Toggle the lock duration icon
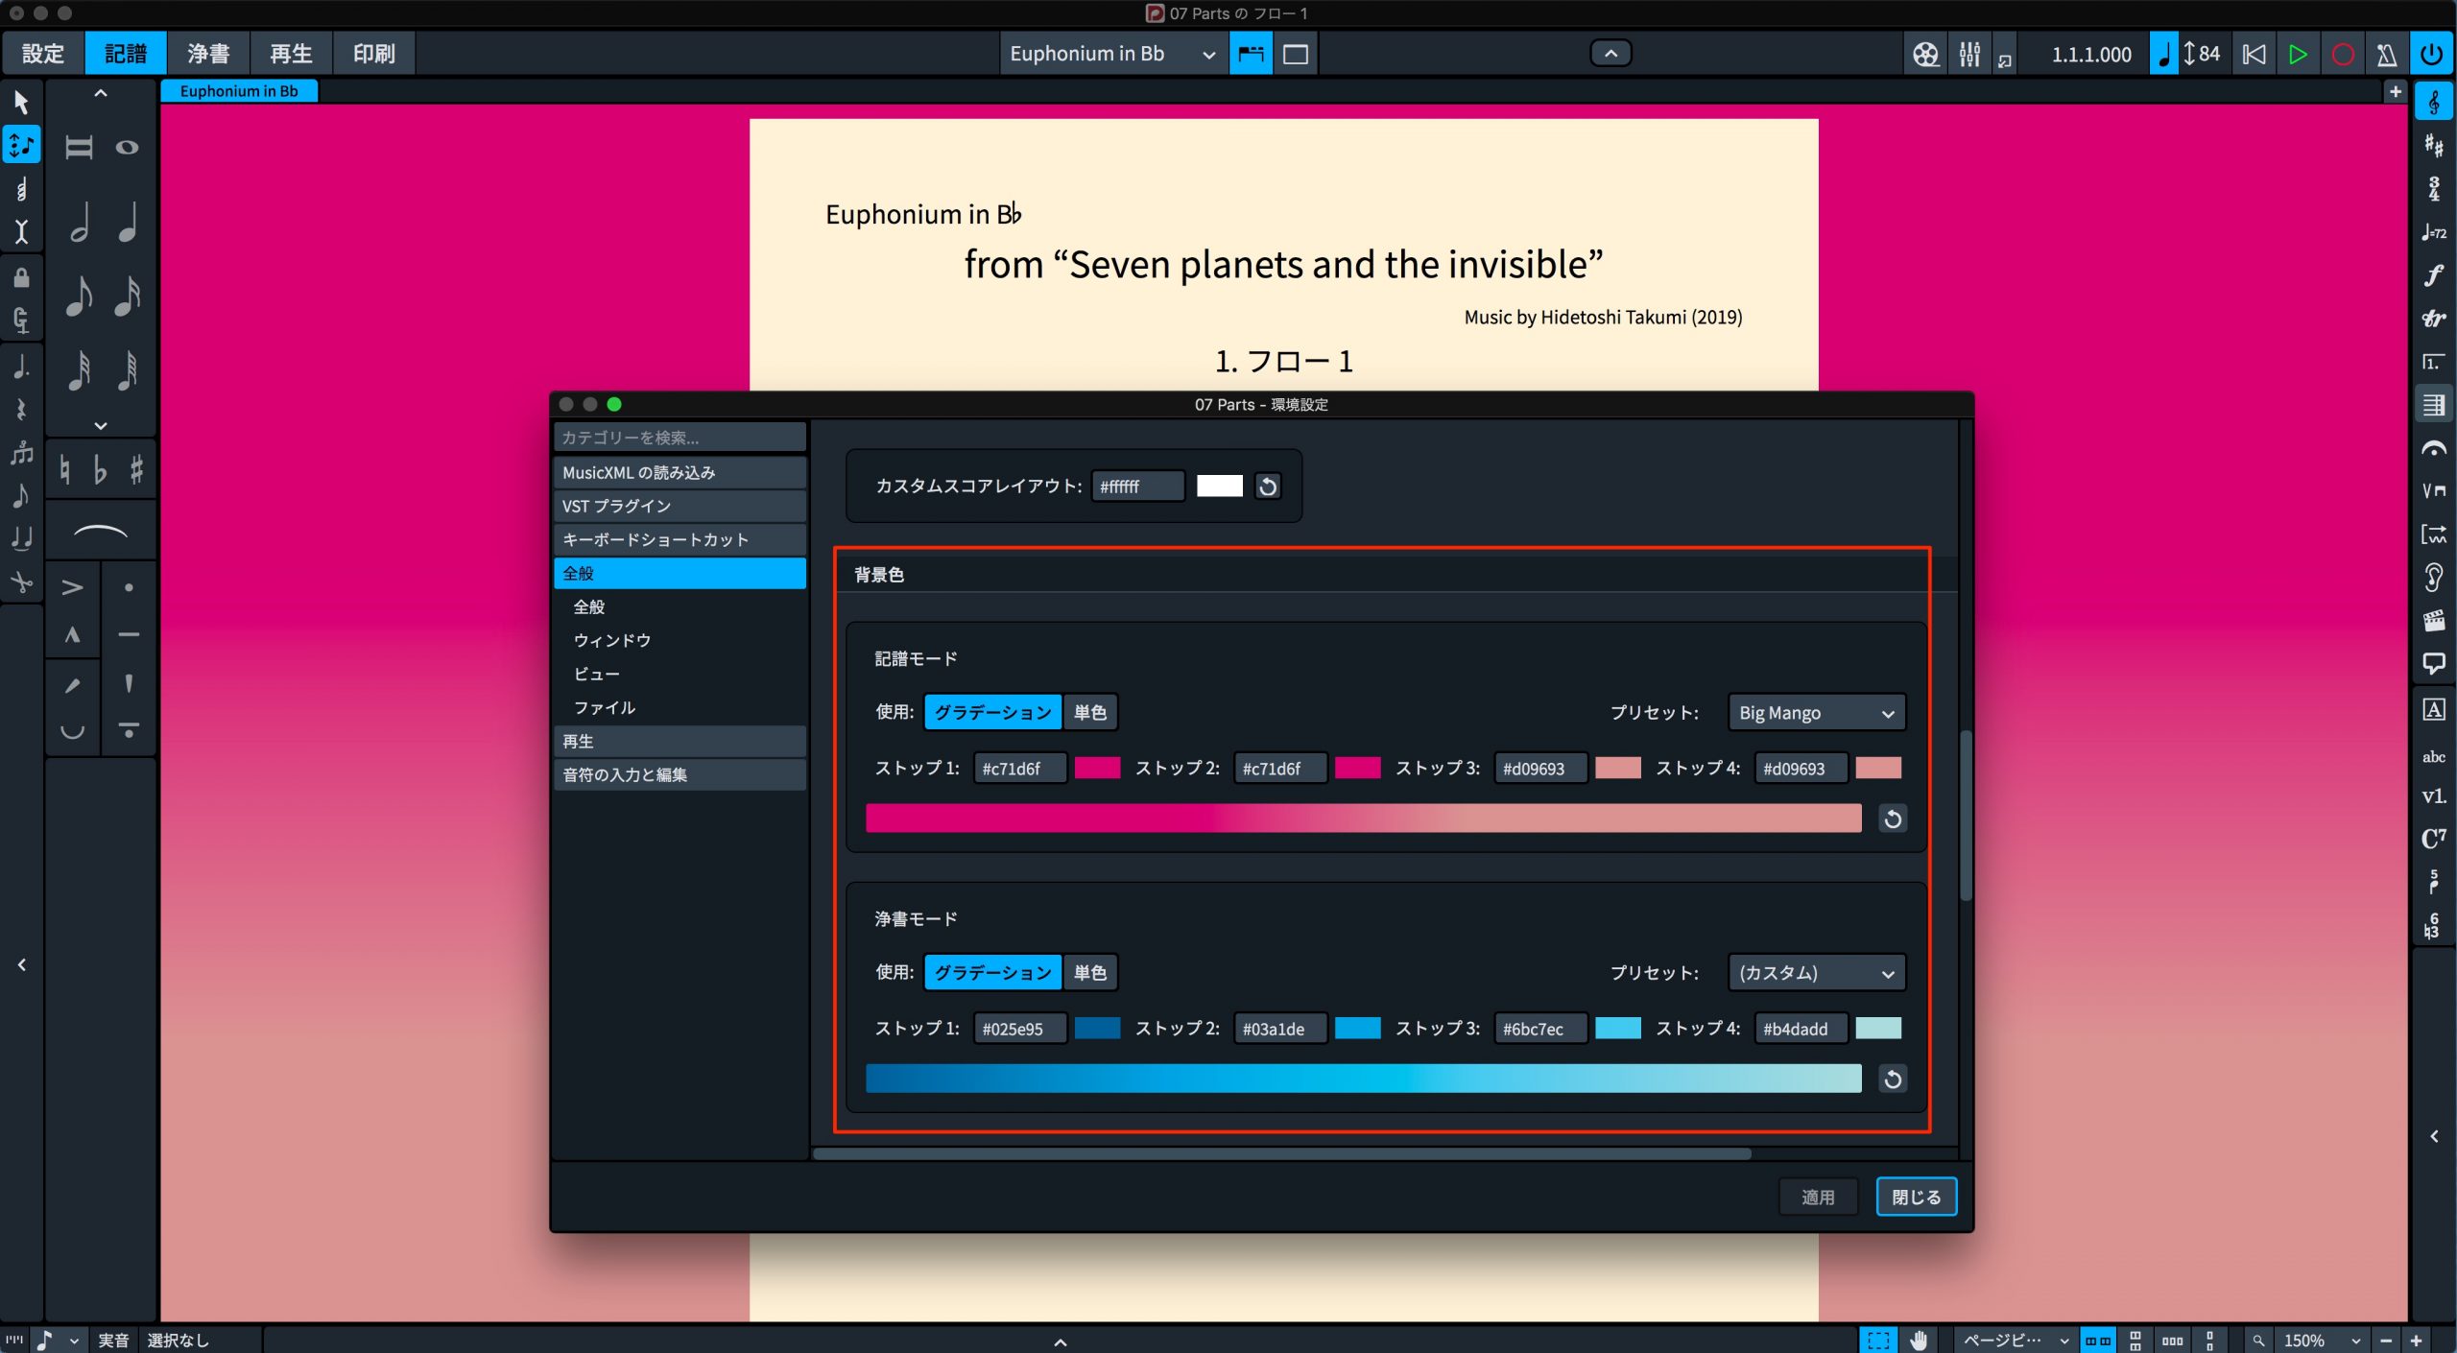 (21, 278)
